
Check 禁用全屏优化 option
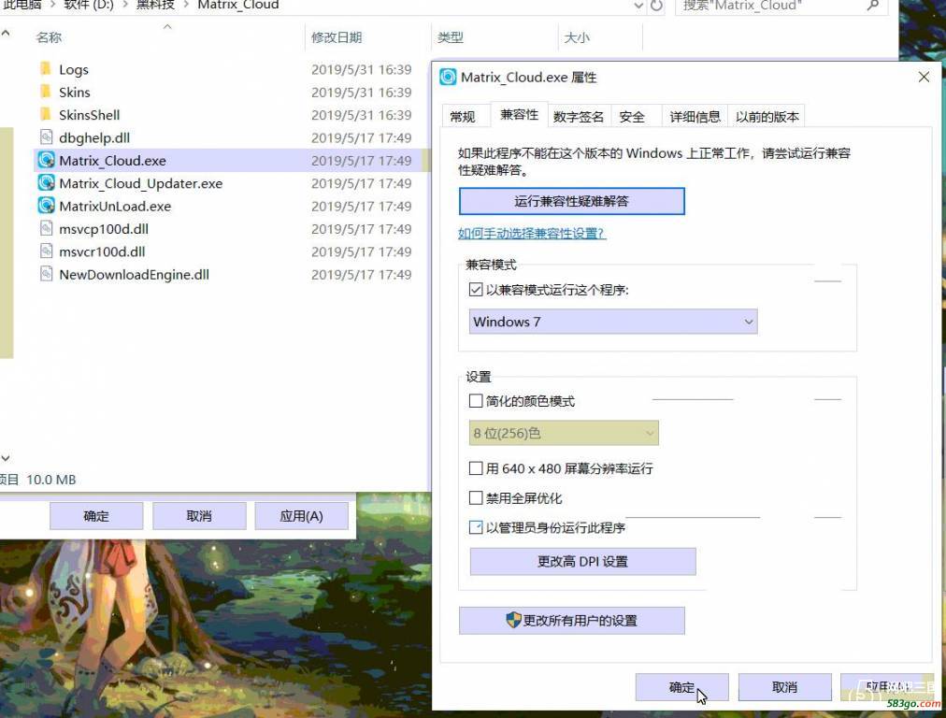coord(476,497)
